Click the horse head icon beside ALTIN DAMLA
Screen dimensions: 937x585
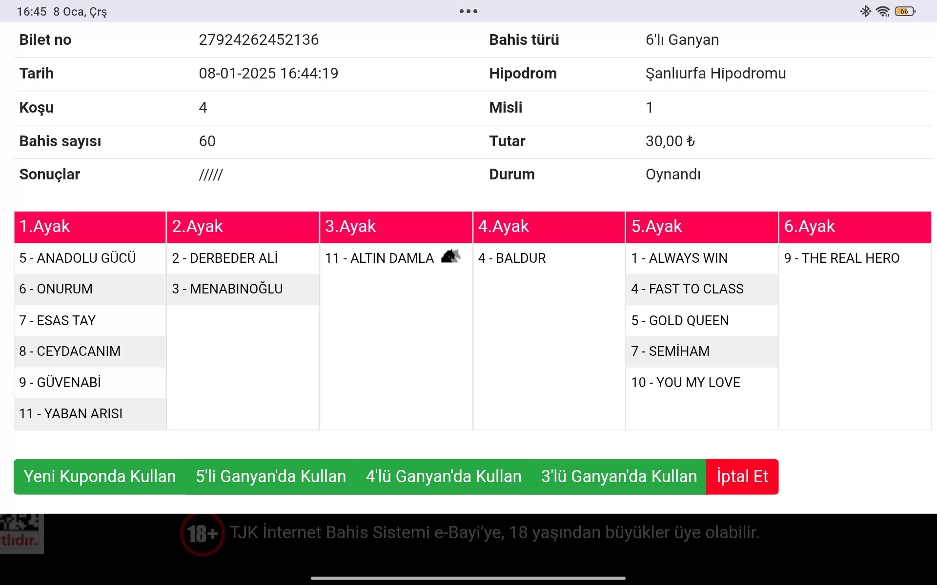point(450,256)
